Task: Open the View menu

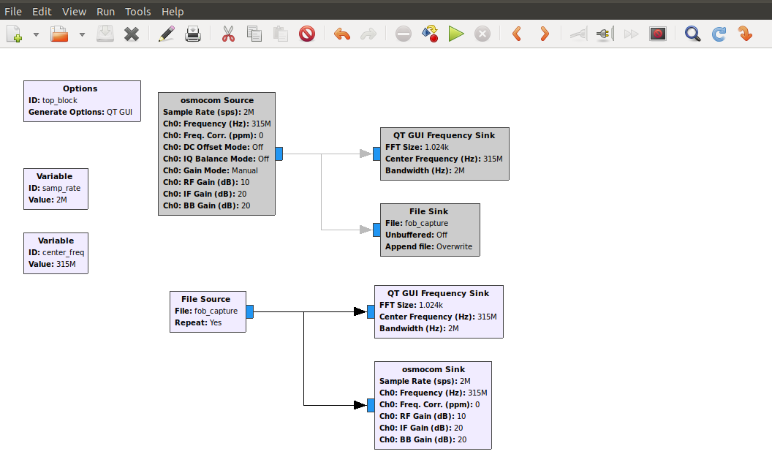Action: coord(75,11)
